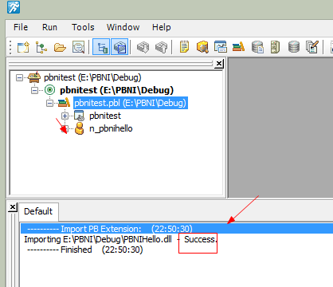
Task: Collapse the bold pbnitest target node
Action: (x=34, y=90)
